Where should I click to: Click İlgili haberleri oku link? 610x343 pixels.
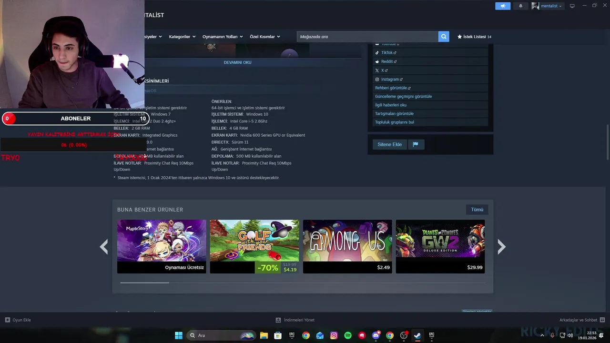[391, 105]
